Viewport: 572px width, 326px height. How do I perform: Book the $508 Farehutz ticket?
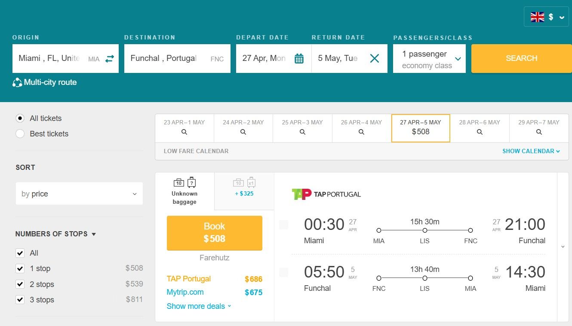point(214,232)
